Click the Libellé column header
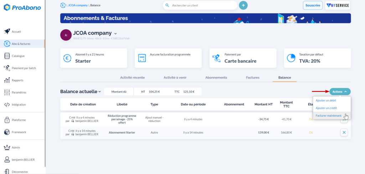The height and width of the screenshot is (174, 365). (x=122, y=104)
